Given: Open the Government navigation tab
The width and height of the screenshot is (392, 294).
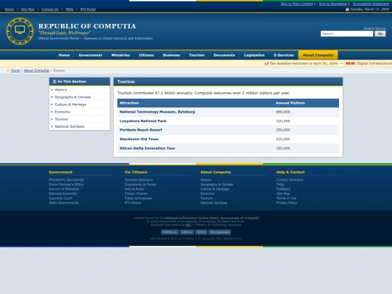Looking at the screenshot, I should coord(91,55).
